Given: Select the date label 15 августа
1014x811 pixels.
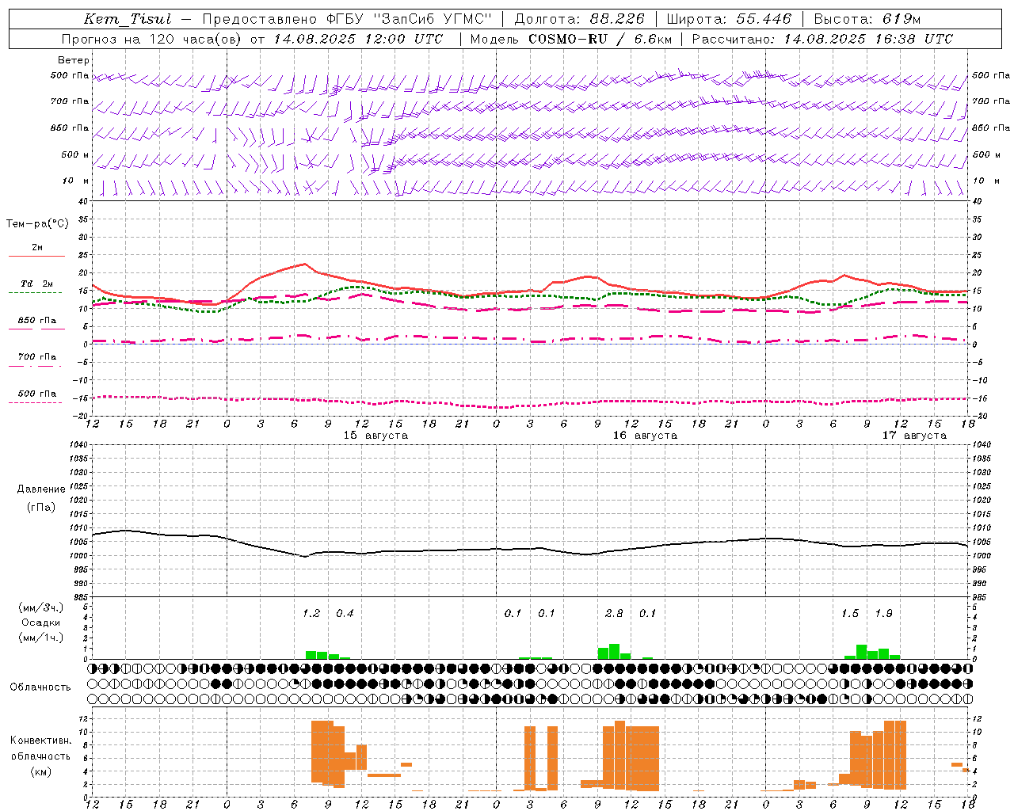Looking at the screenshot, I should coord(375,436).
